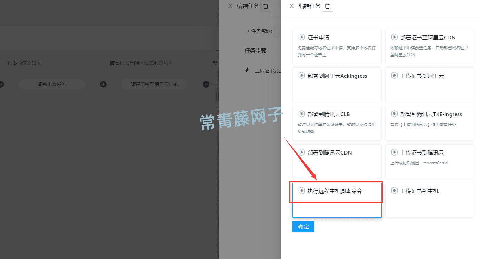This screenshot has height=259, width=482.
Task: Pick the 上传证书到腾讯云 plugin card
Action: click(x=430, y=162)
